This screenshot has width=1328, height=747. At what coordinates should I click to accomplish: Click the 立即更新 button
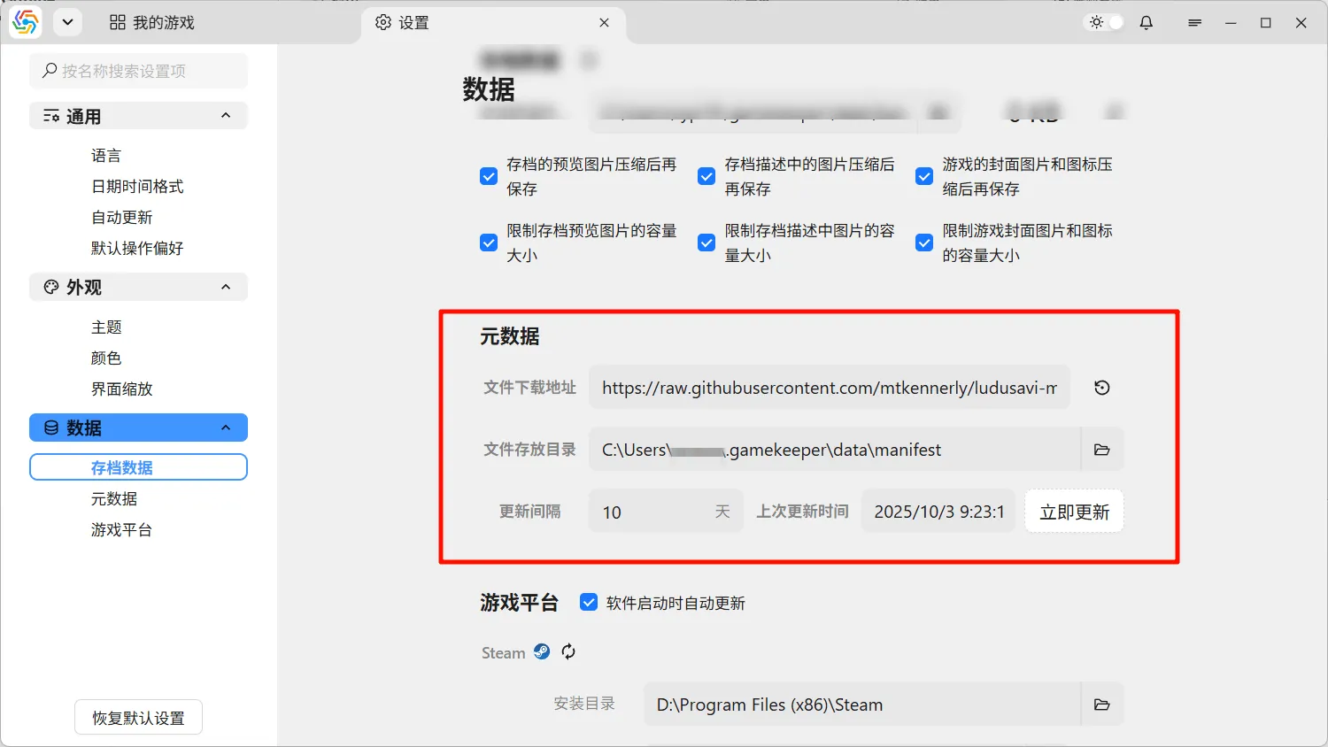(x=1074, y=512)
